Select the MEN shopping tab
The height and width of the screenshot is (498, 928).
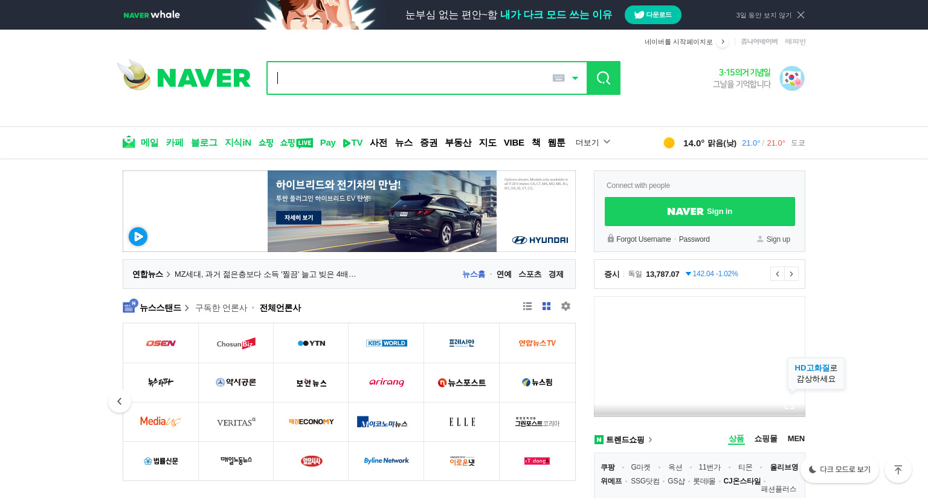(796, 439)
